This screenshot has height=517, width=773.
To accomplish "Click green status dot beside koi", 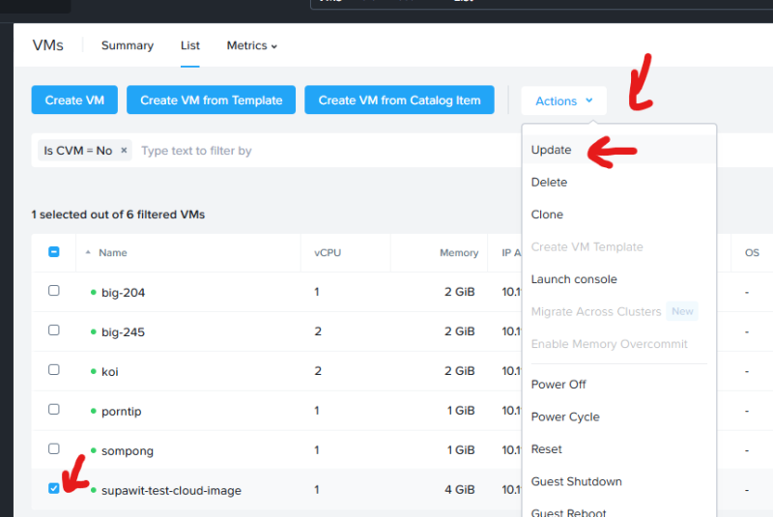I will pos(94,371).
